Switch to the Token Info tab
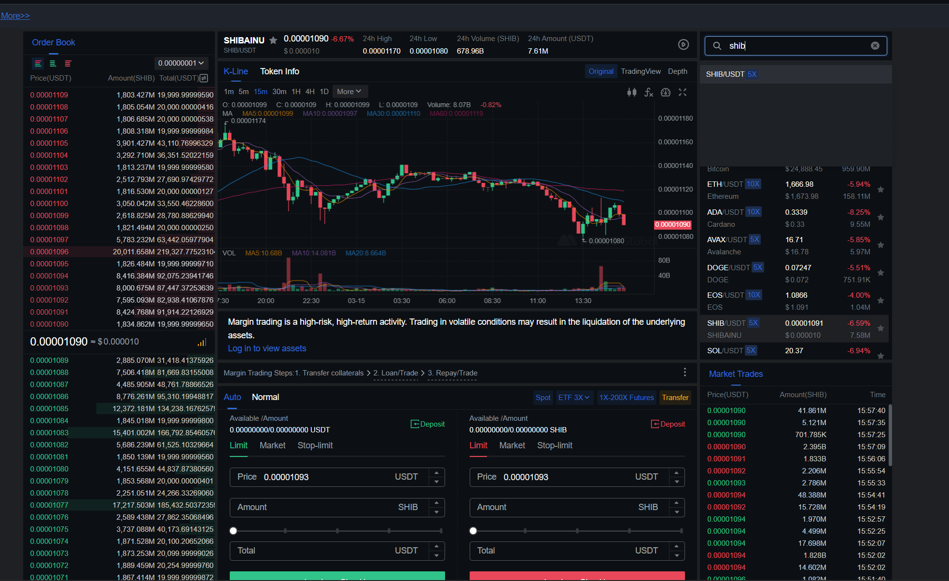 tap(279, 71)
